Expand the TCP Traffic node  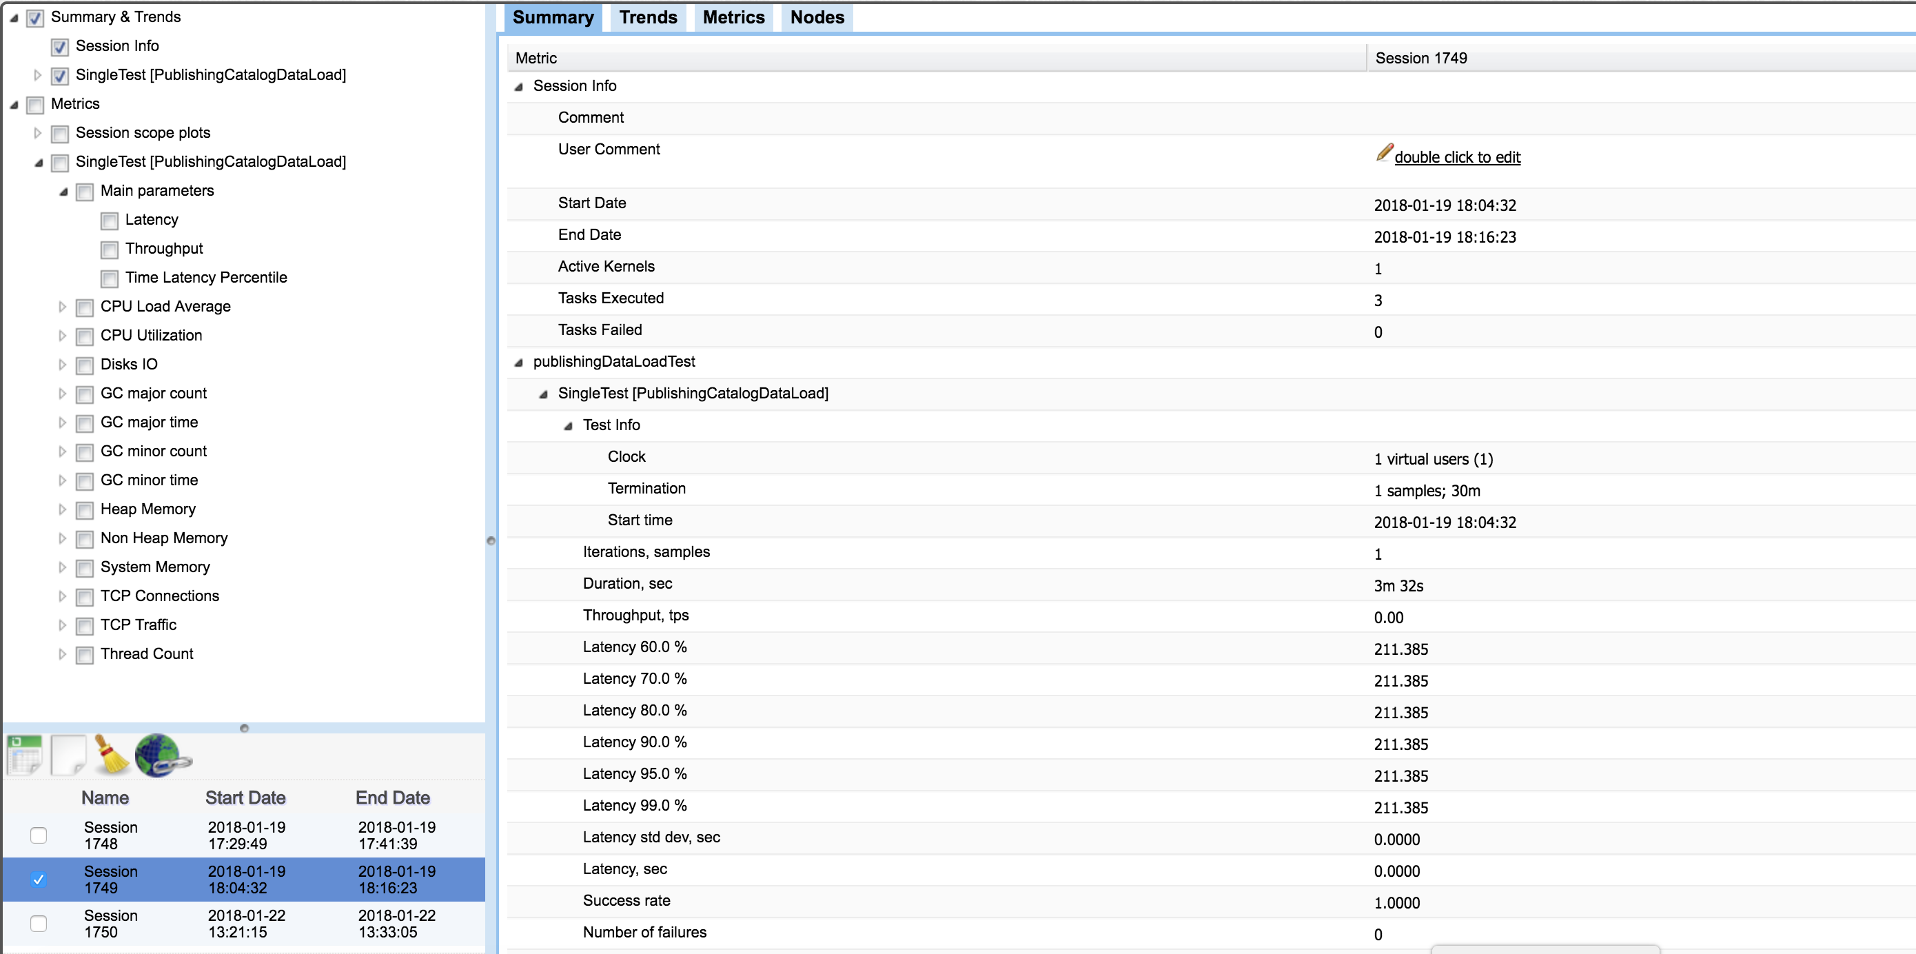coord(63,625)
